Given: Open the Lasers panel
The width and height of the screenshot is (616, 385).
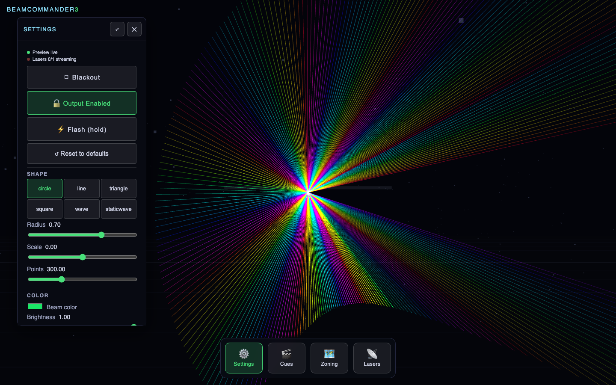Looking at the screenshot, I should [x=372, y=358].
